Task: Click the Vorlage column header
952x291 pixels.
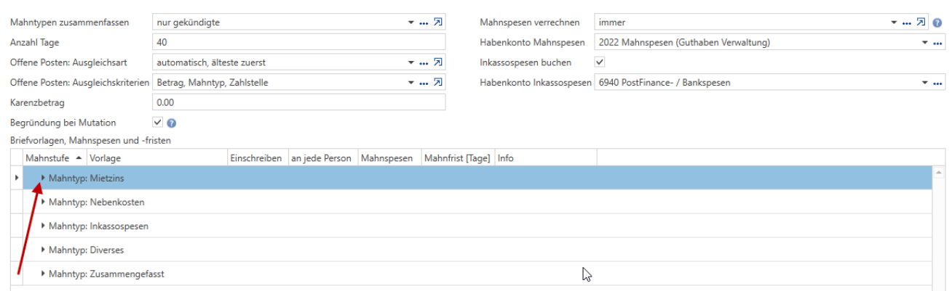Action: pyautogui.click(x=156, y=157)
